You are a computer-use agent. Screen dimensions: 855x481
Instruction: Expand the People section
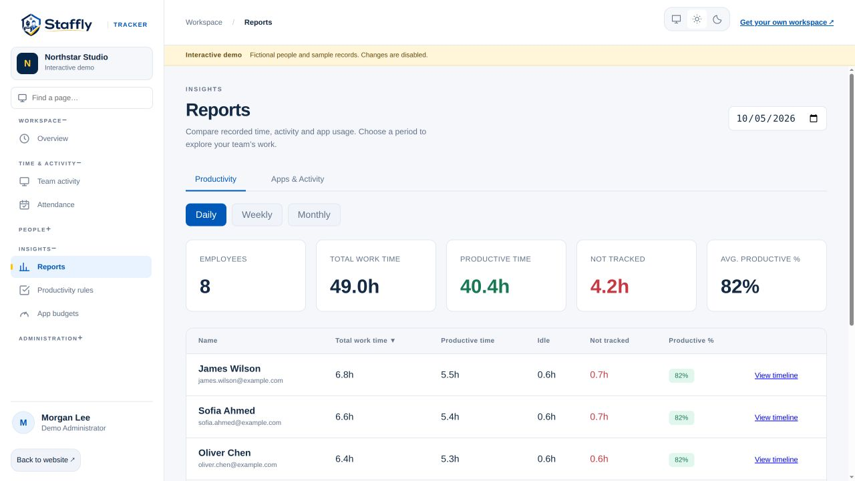tap(35, 229)
